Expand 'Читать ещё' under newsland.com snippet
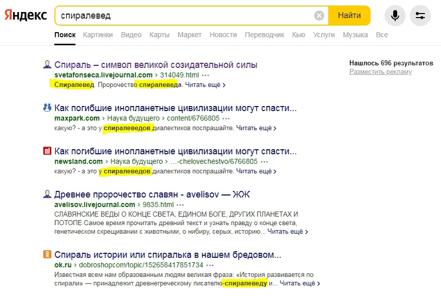Screen dimensions: 441x299 coord(256,171)
